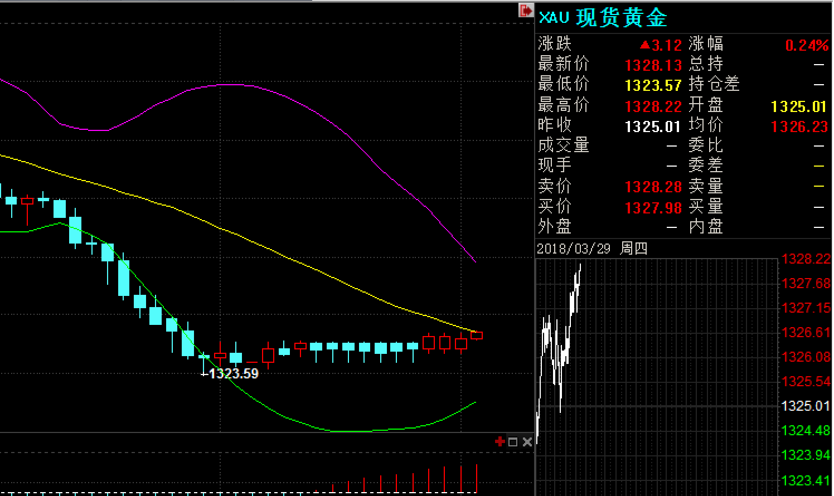Click the white 1325.01 value beside 昨收
The width and height of the screenshot is (834, 496).
pos(653,127)
